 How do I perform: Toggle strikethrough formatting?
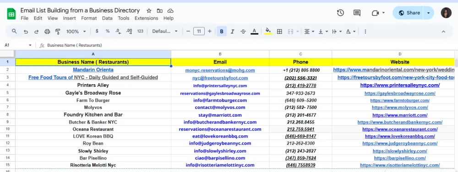pyautogui.click(x=243, y=31)
